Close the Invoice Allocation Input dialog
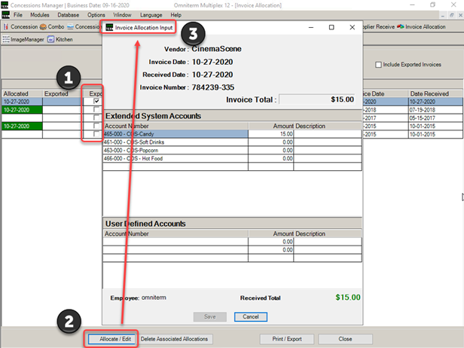 (353, 27)
